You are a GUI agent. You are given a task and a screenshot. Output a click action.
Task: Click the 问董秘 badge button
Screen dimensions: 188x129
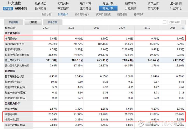point(8,9)
